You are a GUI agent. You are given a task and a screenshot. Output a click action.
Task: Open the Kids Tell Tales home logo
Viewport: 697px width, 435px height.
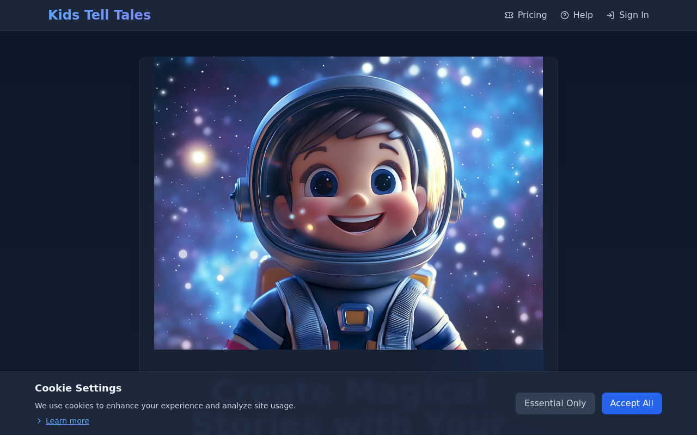click(99, 15)
